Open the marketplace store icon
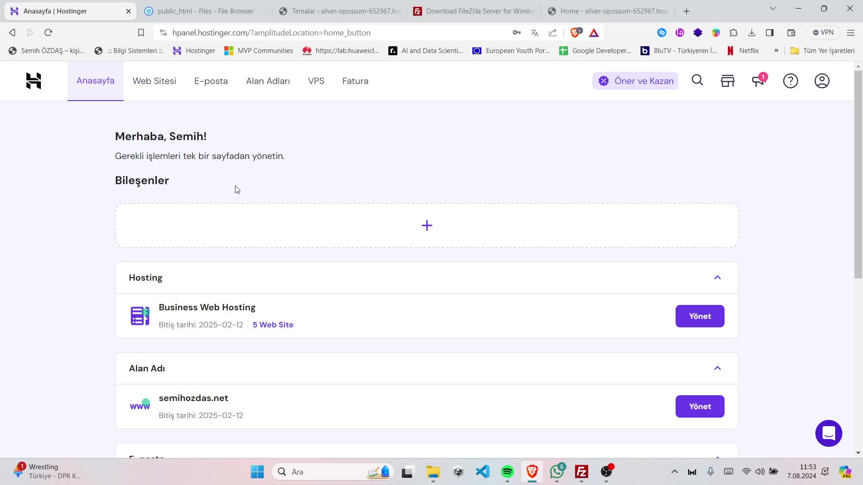The height and width of the screenshot is (485, 863). 727,81
